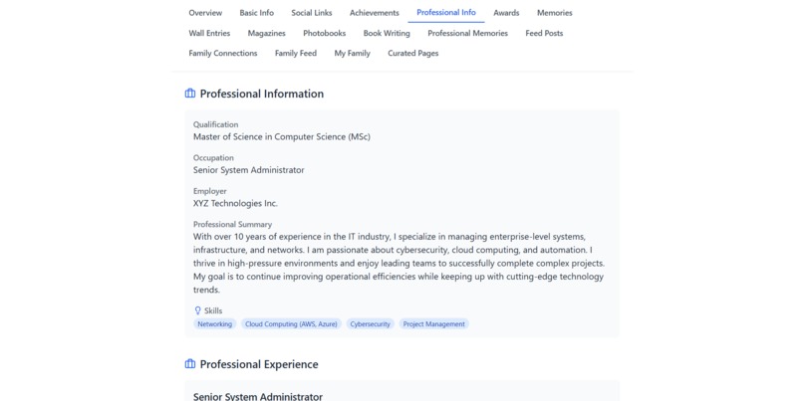The image size is (803, 401).
Task: Click the Occupation label
Action: 213,157
